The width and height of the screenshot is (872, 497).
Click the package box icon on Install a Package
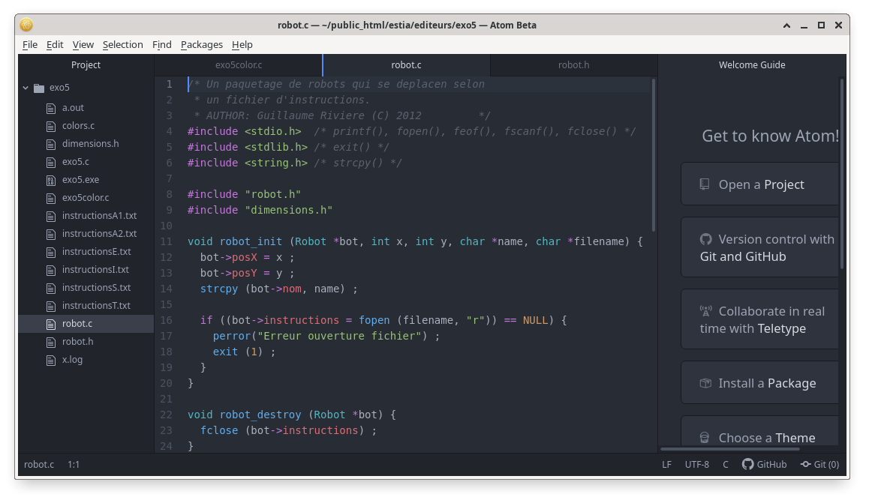pos(705,383)
